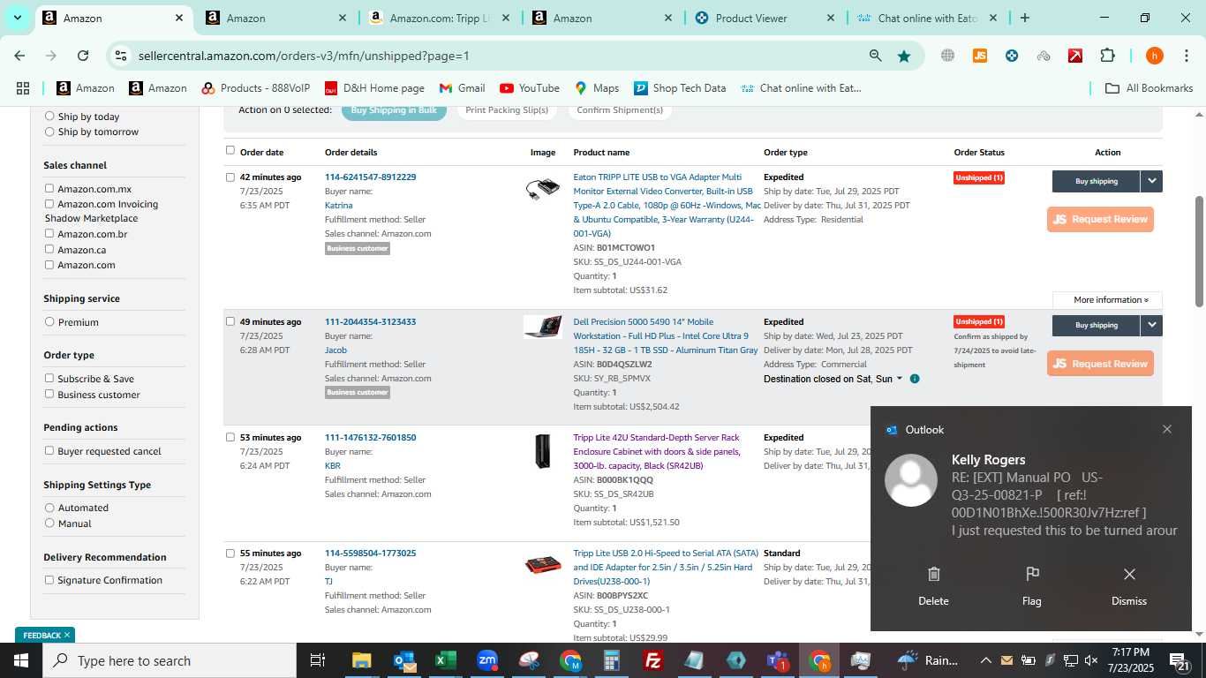
Task: Open the tab search chevron in Chrome
Action: (17, 18)
